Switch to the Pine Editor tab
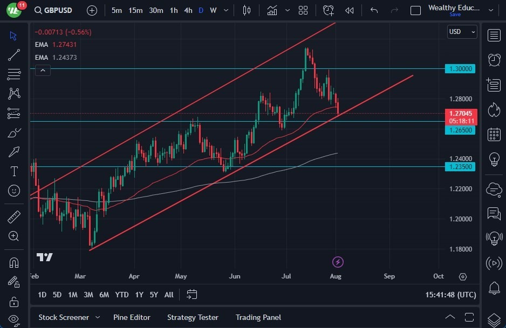Screen dimensions: 506x328 [132, 317]
